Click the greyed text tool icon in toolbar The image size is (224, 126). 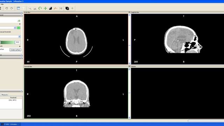[23, 8]
